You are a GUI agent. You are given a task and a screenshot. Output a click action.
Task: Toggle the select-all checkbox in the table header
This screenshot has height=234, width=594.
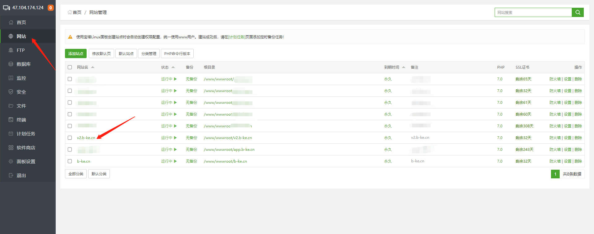pos(70,67)
